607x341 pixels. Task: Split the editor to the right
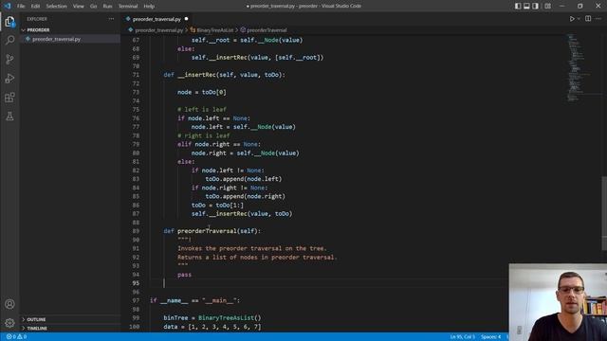pyautogui.click(x=588, y=19)
